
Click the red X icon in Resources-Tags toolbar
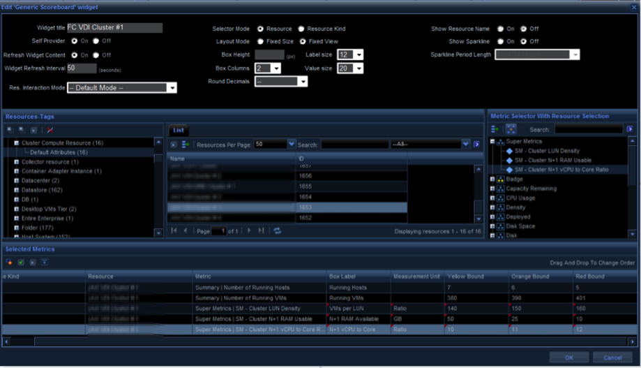coord(50,130)
